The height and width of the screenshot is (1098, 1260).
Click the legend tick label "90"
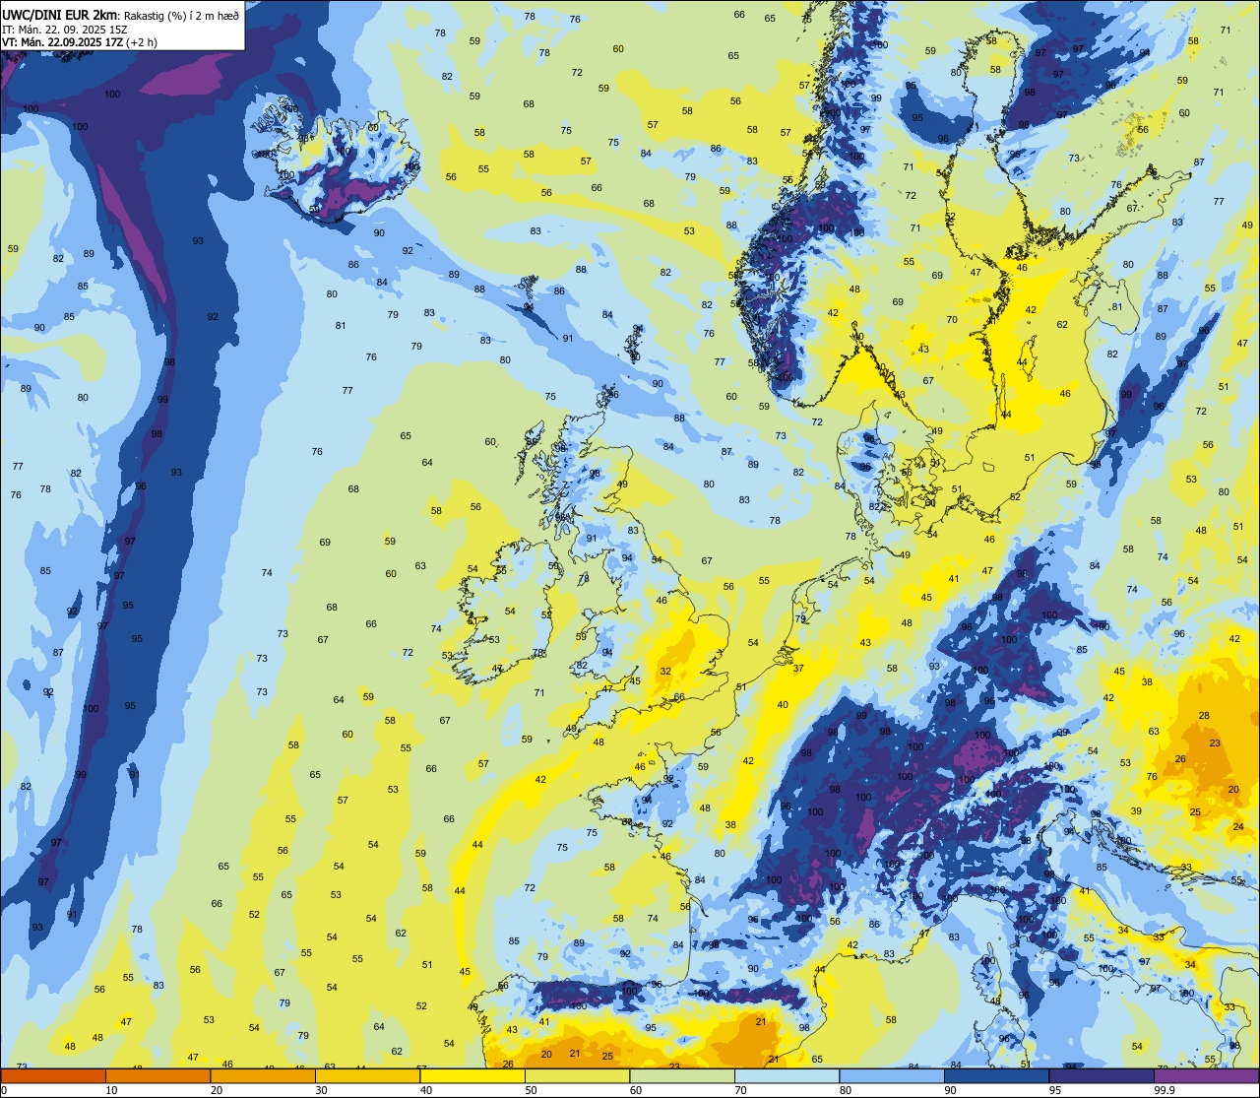950,1090
